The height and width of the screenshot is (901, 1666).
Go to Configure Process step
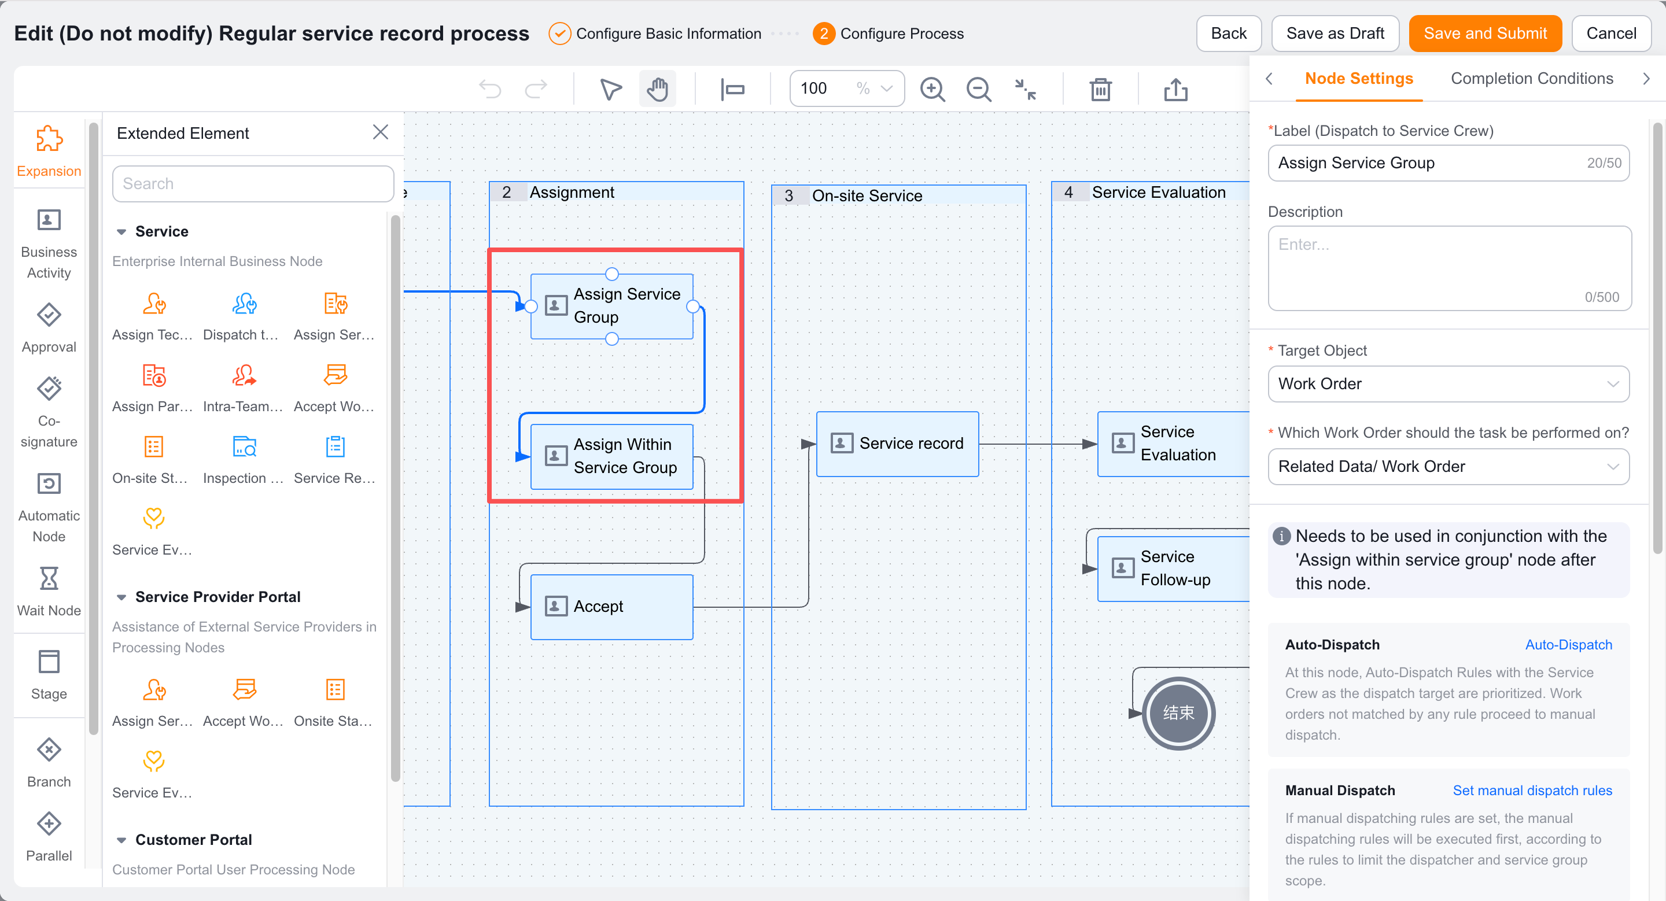coord(888,34)
